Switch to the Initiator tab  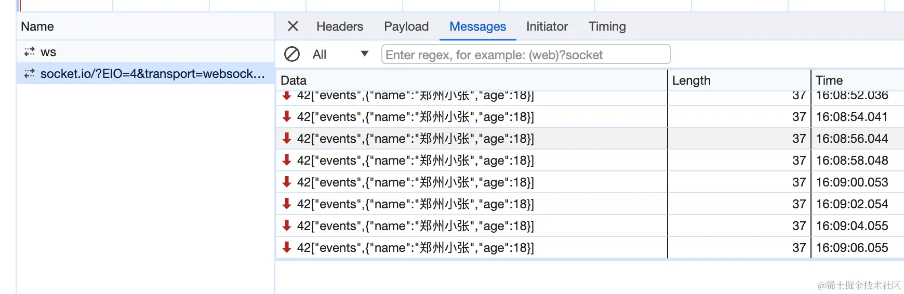(x=547, y=26)
